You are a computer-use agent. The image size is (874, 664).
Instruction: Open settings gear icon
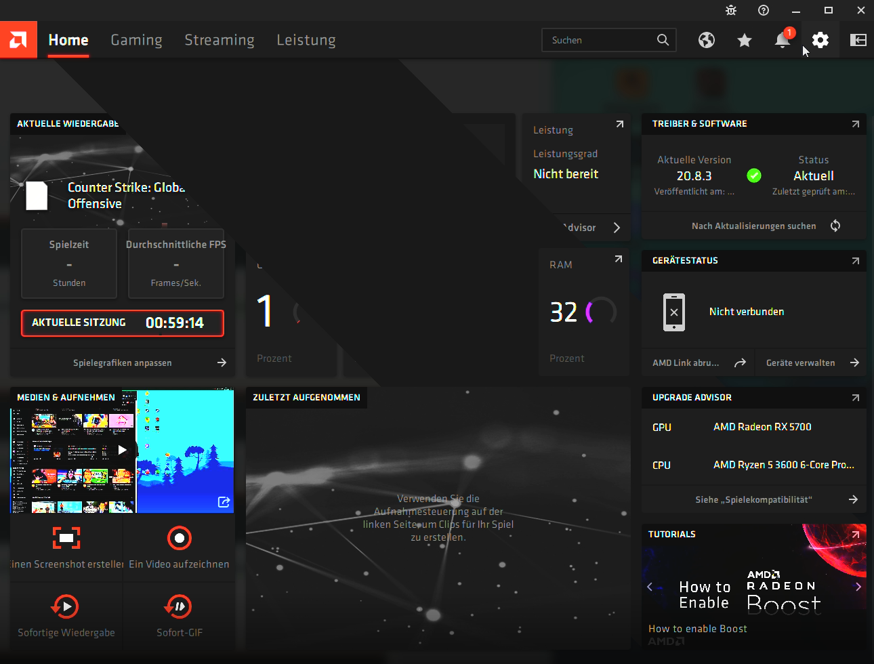click(820, 40)
